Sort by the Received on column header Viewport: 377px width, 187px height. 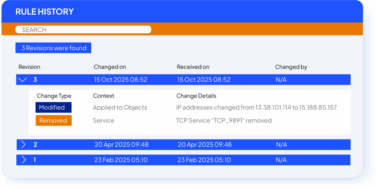pyautogui.click(x=193, y=67)
